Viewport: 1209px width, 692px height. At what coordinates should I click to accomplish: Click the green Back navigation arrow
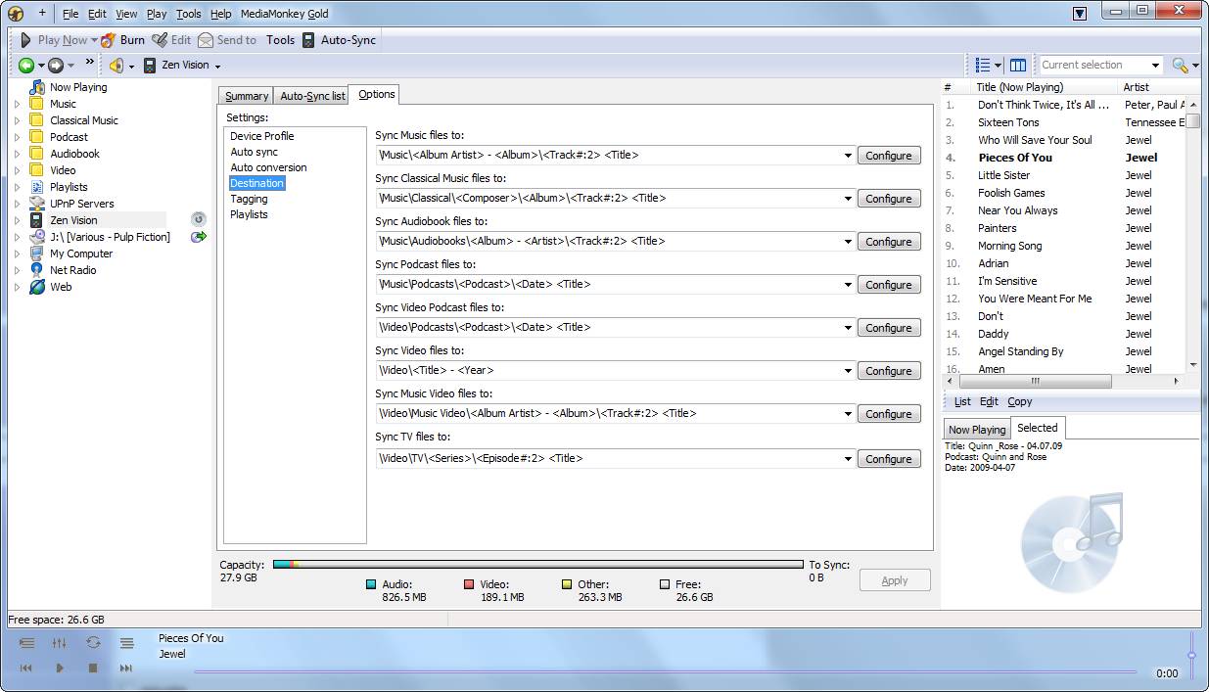click(x=26, y=66)
